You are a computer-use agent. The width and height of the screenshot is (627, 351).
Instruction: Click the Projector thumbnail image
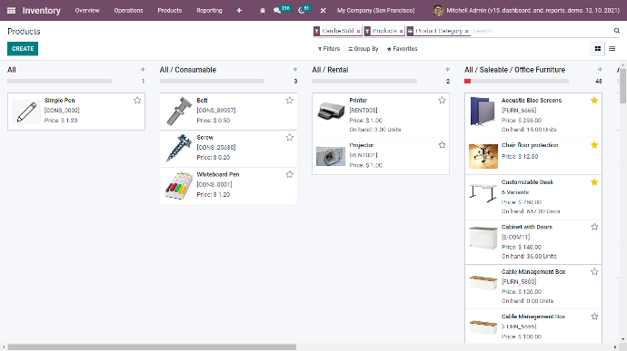pos(331,156)
